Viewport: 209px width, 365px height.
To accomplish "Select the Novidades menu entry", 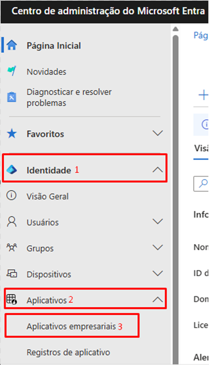I will pos(46,72).
